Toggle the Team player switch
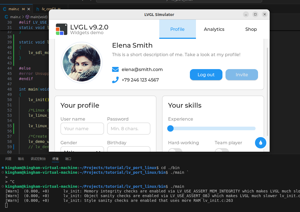Viewport: 300px width, 212px height. pos(222,150)
